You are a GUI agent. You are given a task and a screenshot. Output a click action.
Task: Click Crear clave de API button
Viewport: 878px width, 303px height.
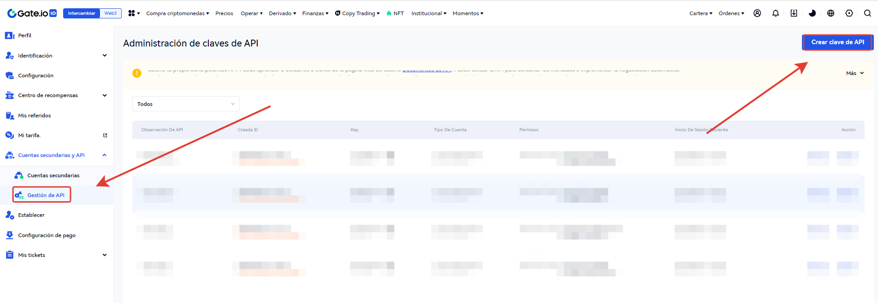tap(837, 42)
